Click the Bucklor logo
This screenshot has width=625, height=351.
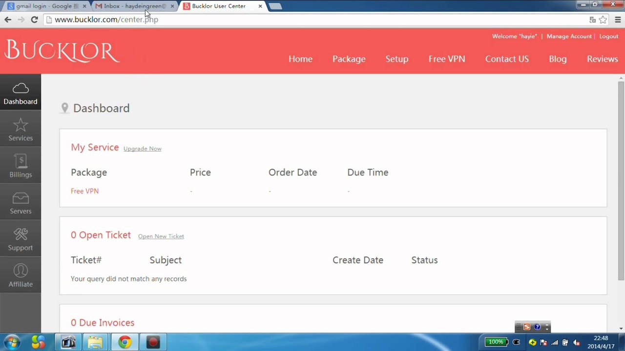[62, 51]
